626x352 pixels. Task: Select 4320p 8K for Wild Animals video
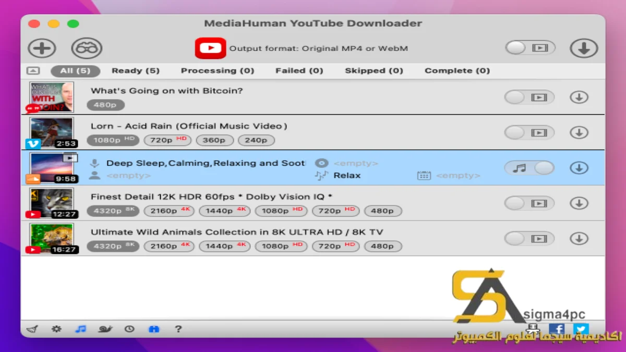[113, 246]
